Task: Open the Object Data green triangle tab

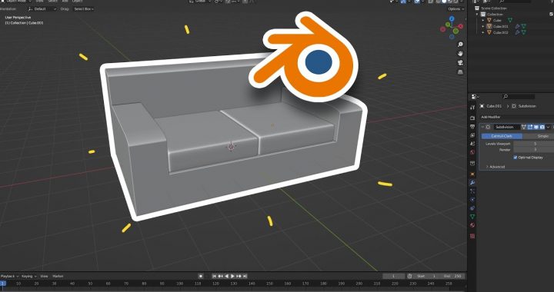Action: pos(472,217)
